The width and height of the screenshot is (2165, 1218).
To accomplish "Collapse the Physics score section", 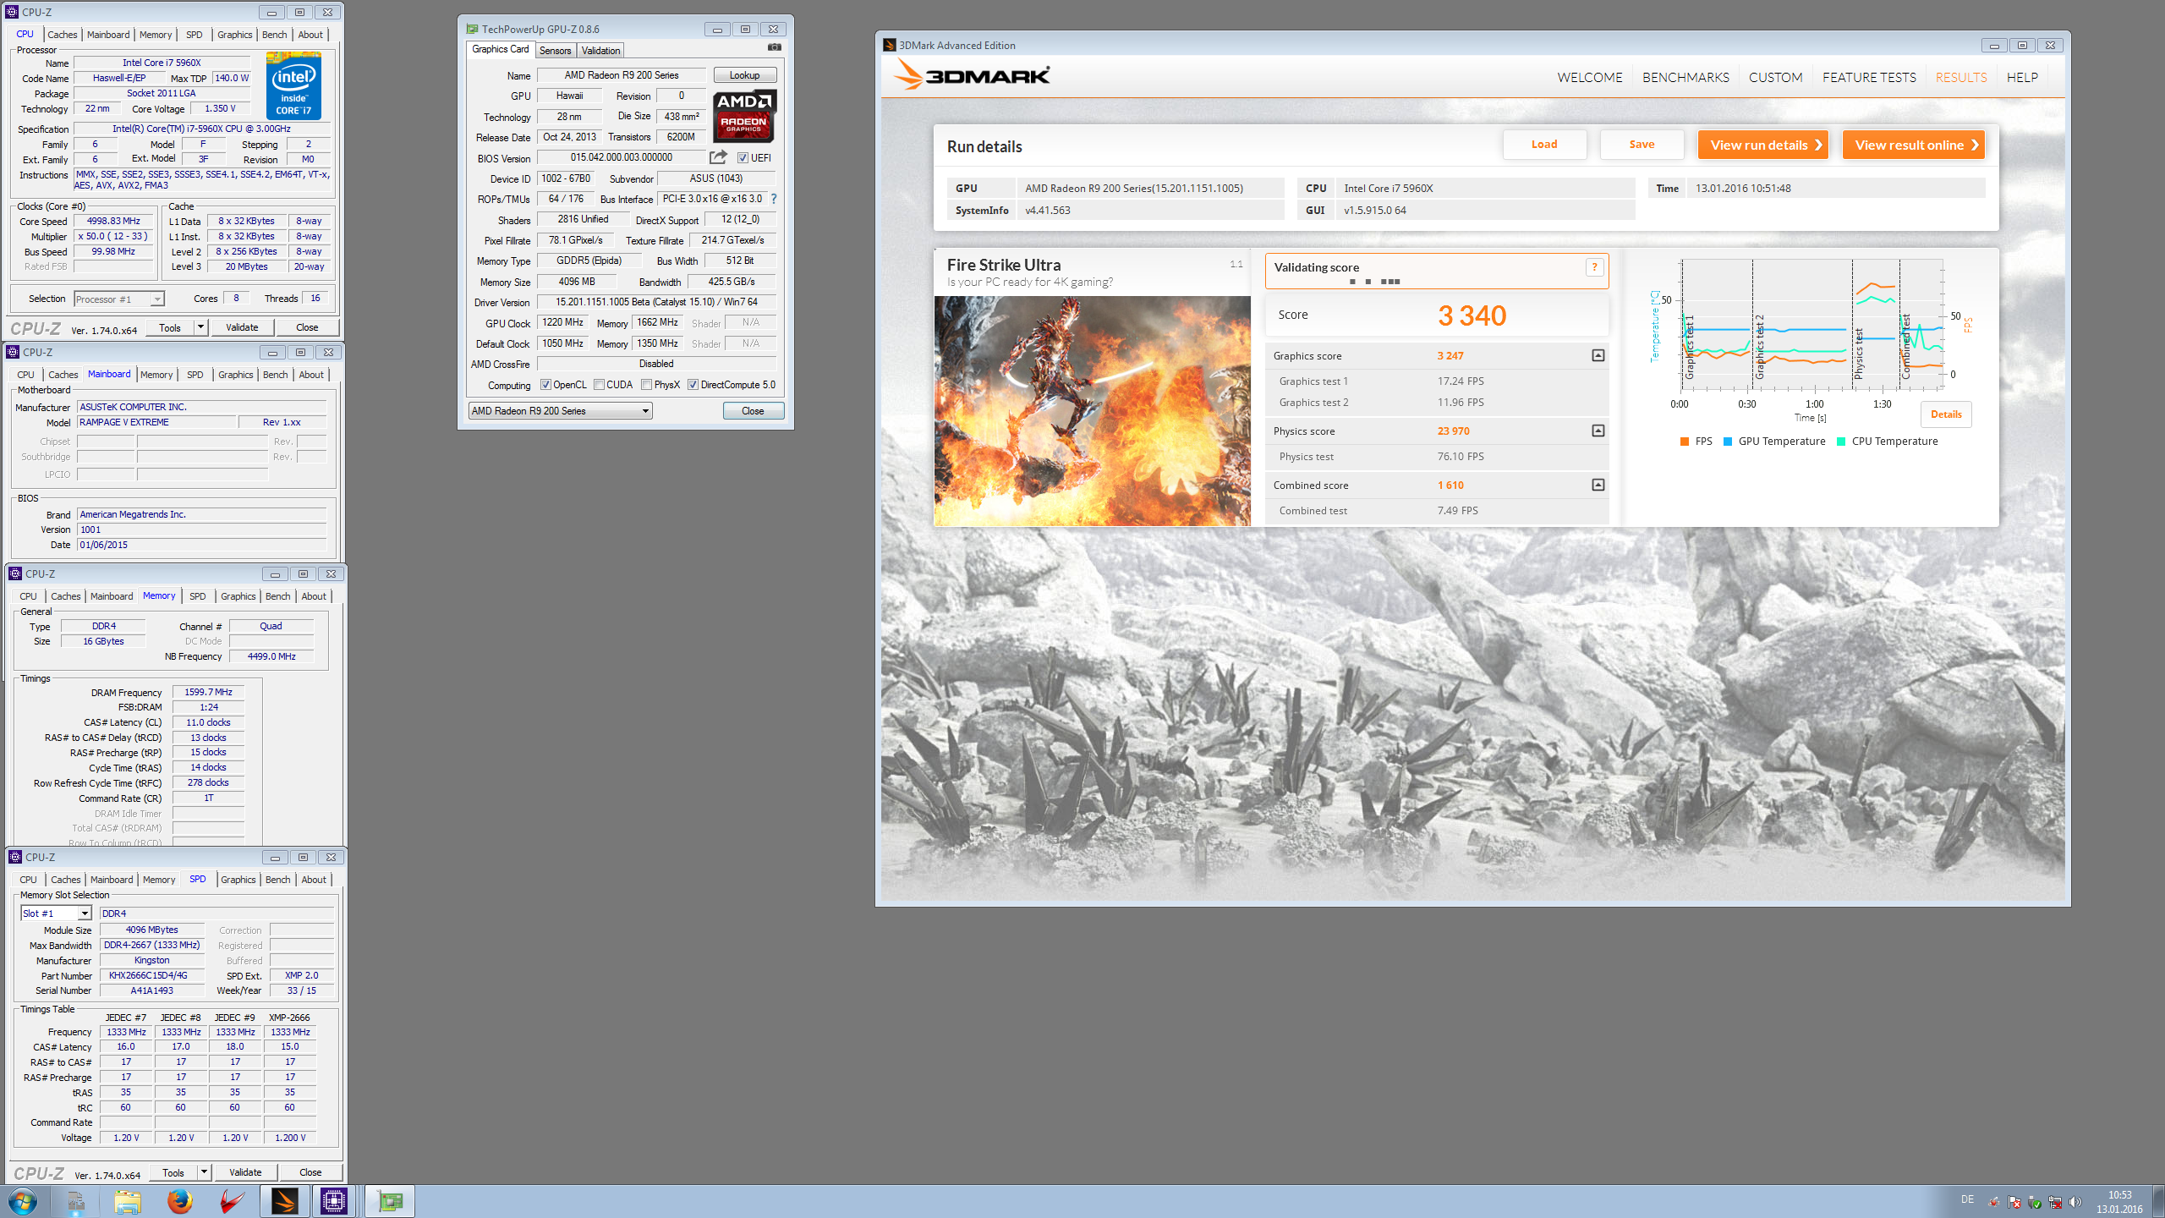I will (x=1598, y=431).
